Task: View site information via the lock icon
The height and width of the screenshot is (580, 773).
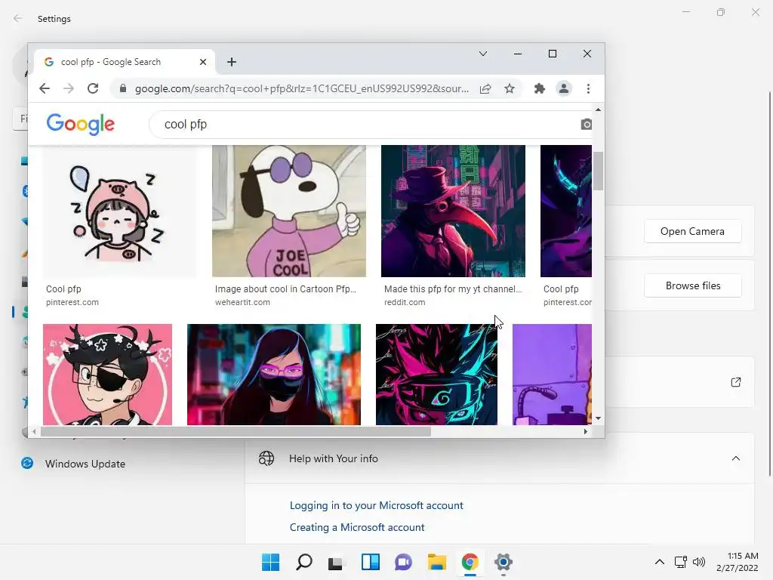Action: (123, 89)
